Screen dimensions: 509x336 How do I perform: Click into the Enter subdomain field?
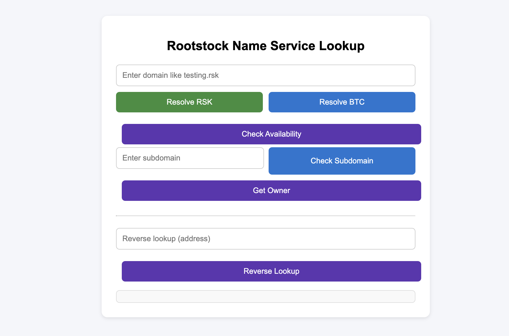190,158
